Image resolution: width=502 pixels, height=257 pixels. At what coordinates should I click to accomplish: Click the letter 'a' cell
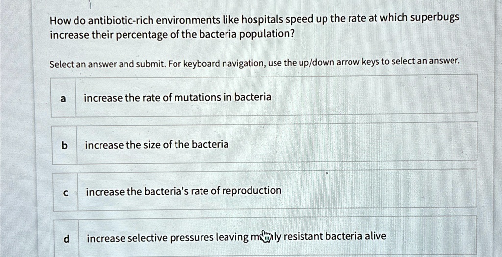[63, 98]
